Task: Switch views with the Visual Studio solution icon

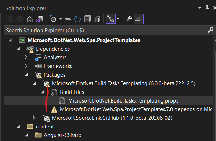Action: pyautogui.click(x=39, y=19)
